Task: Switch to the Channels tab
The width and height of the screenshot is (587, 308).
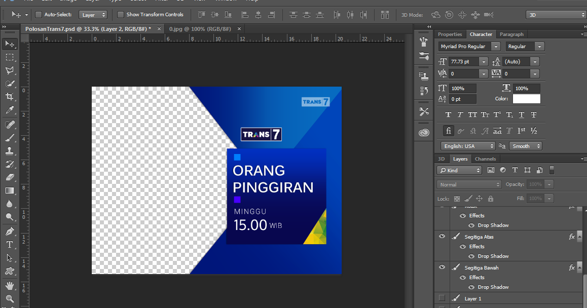Action: [x=485, y=159]
